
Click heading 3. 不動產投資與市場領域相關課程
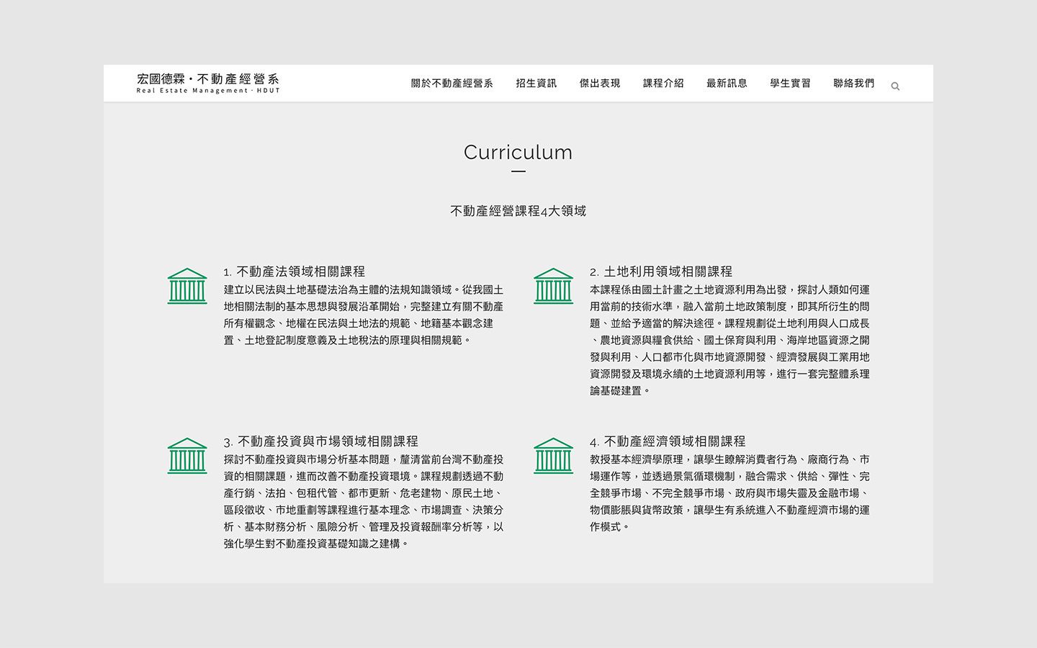pyautogui.click(x=320, y=441)
